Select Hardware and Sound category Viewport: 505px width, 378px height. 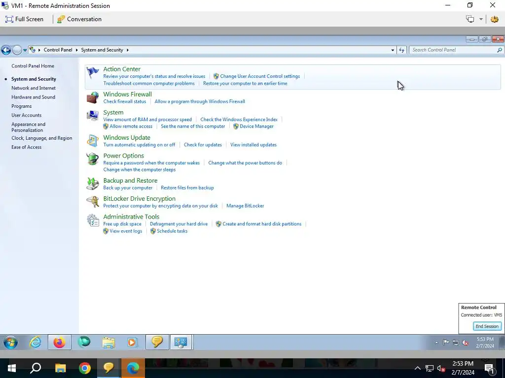[x=33, y=97]
